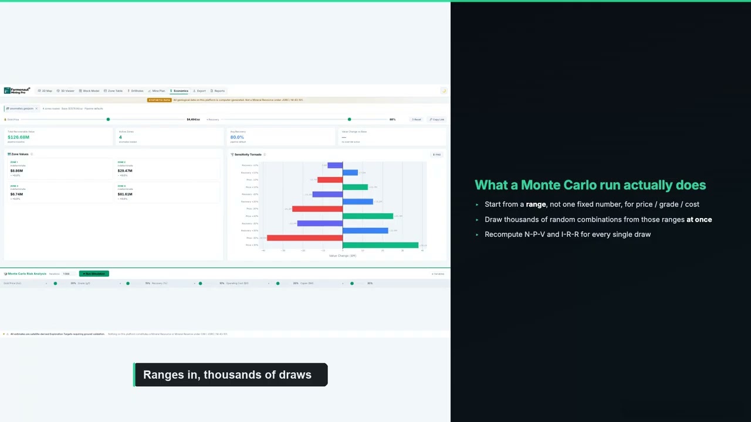The width and height of the screenshot is (751, 422).
Task: Click the Copy Link button
Action: click(437, 120)
